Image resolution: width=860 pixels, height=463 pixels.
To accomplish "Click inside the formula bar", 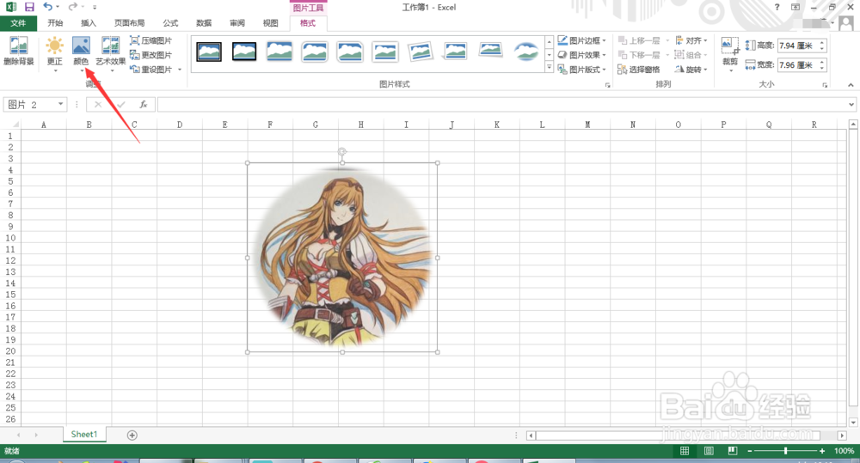I will pos(502,104).
